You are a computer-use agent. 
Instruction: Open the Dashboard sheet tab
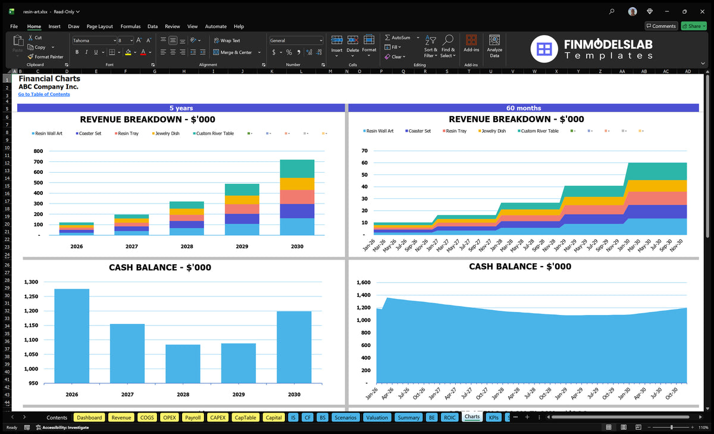coord(89,417)
